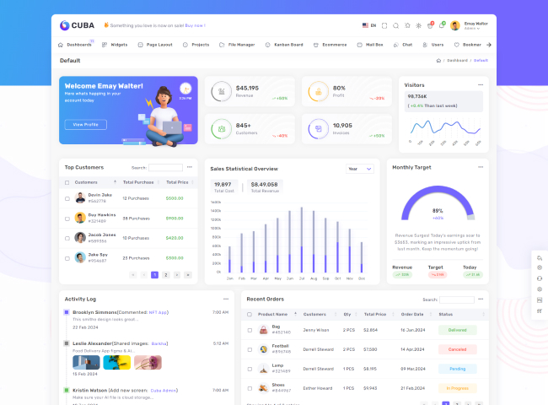Screen dimensions: 548x405
Task: Click the CUBA logo icon
Action: point(65,25)
